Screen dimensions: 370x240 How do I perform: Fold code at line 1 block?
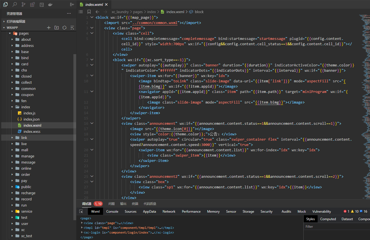92,17
